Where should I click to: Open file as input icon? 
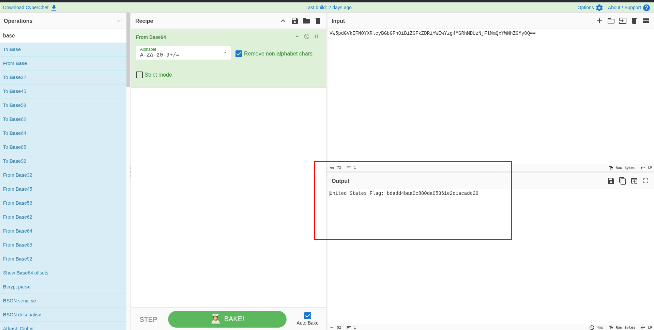(x=623, y=21)
